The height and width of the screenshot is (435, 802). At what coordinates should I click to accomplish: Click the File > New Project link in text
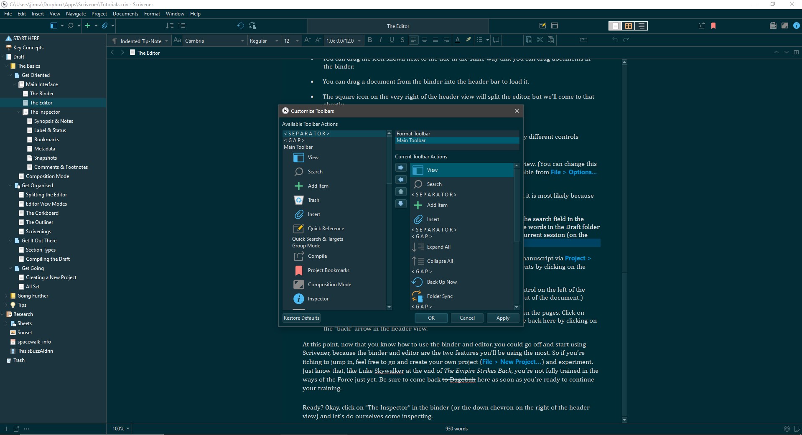point(513,362)
